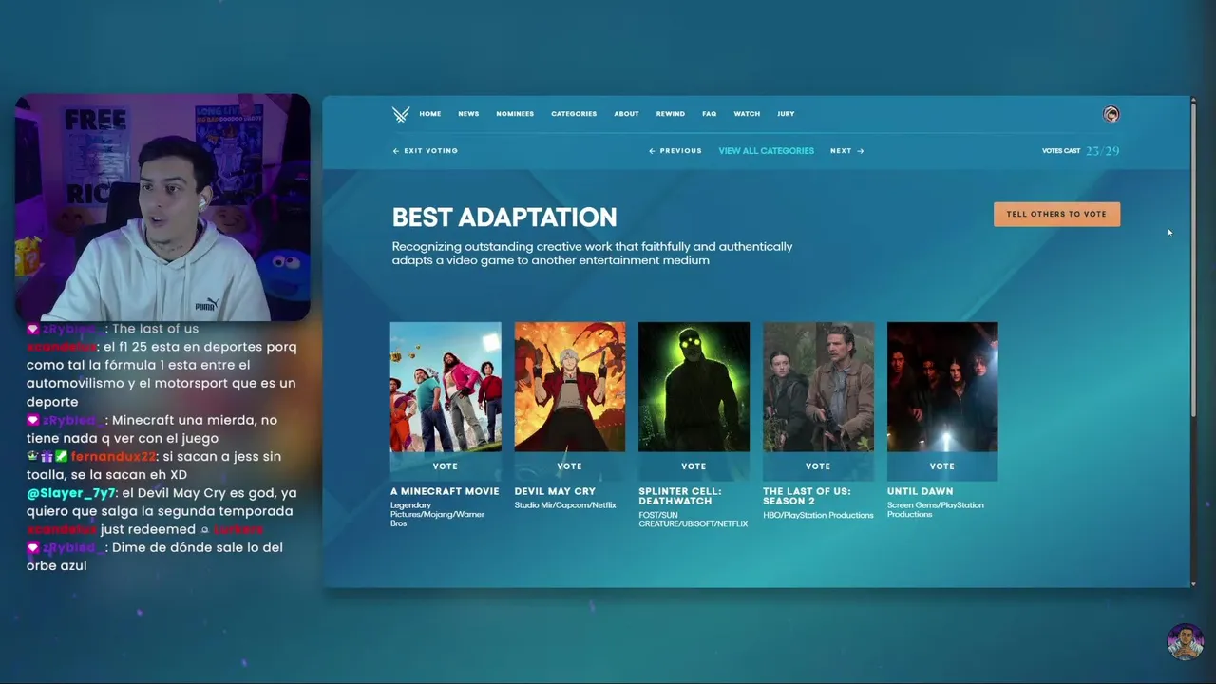Click the TELL OTHERS TO VOTE button
The width and height of the screenshot is (1216, 684).
pos(1056,214)
